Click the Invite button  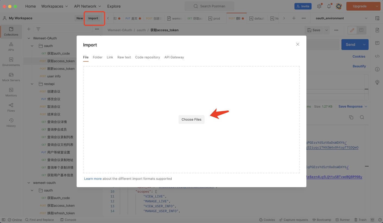[303, 6]
